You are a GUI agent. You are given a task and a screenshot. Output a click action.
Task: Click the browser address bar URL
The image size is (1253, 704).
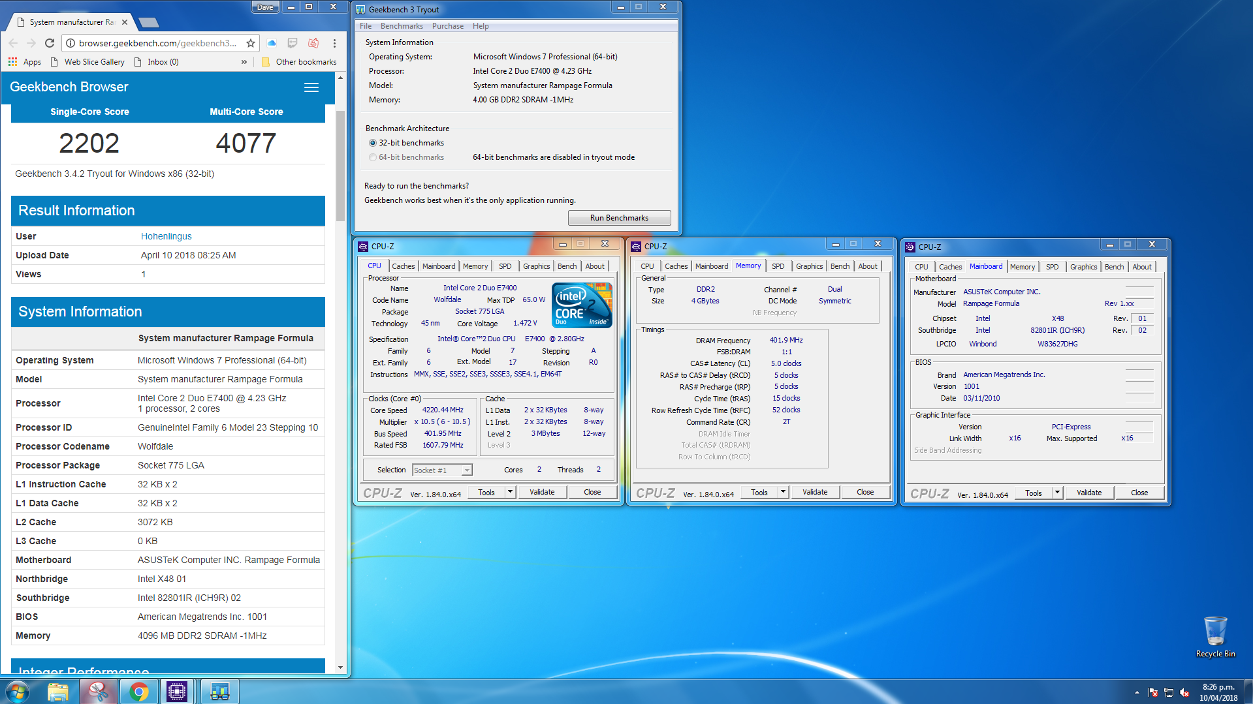(x=157, y=43)
